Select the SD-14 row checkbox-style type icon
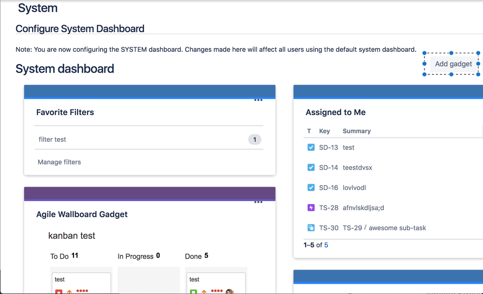Image resolution: width=483 pixels, height=294 pixels. tap(311, 167)
